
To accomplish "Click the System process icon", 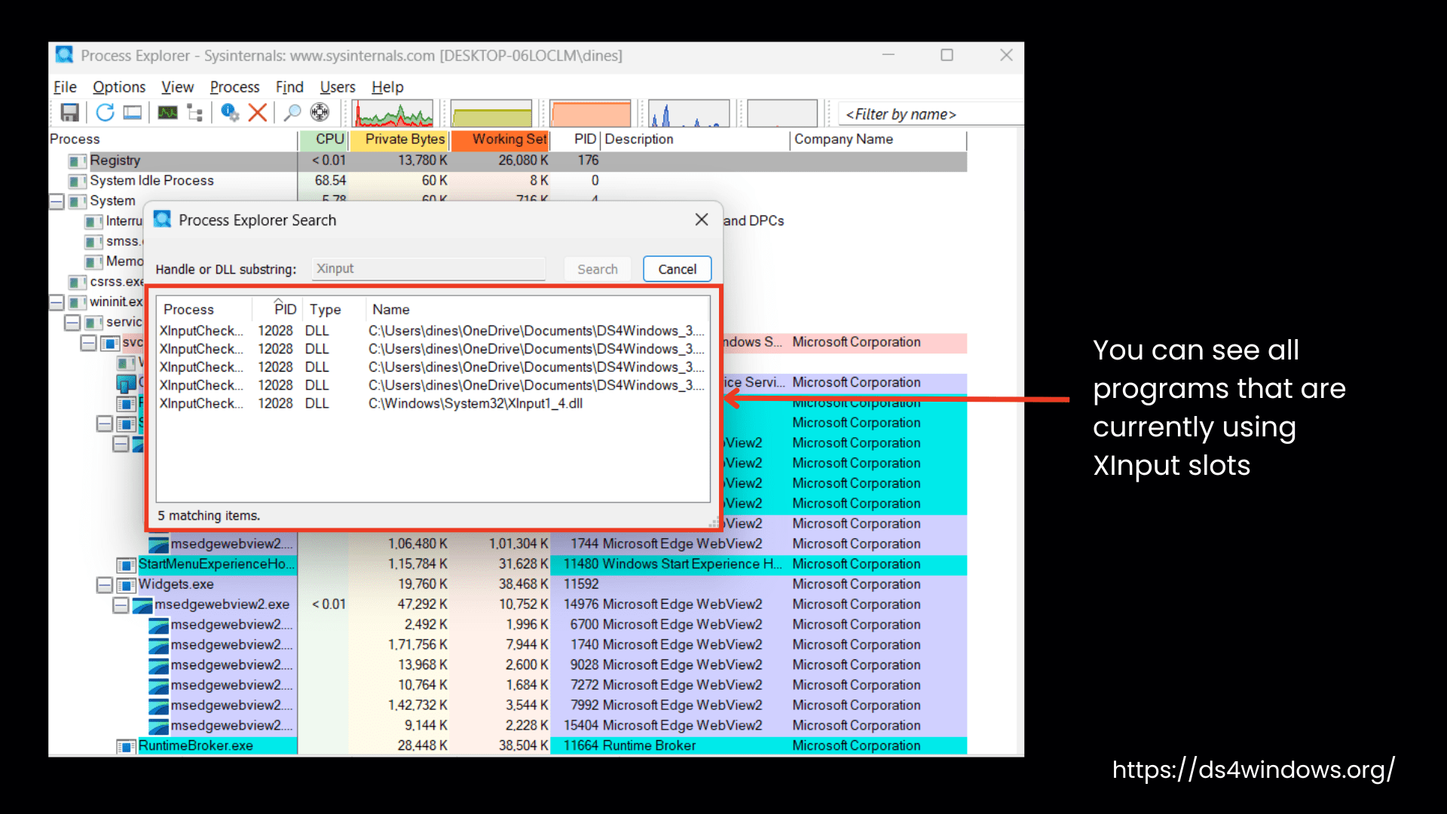I will (x=77, y=201).
